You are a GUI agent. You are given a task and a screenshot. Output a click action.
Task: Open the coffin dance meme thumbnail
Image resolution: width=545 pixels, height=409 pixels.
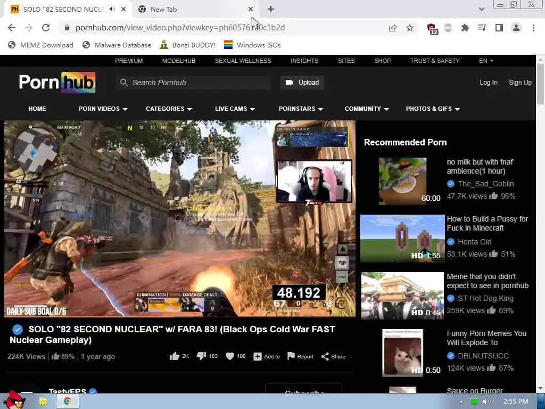(x=402, y=296)
